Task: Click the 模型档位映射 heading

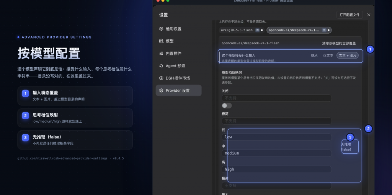Action: [x=232, y=73]
